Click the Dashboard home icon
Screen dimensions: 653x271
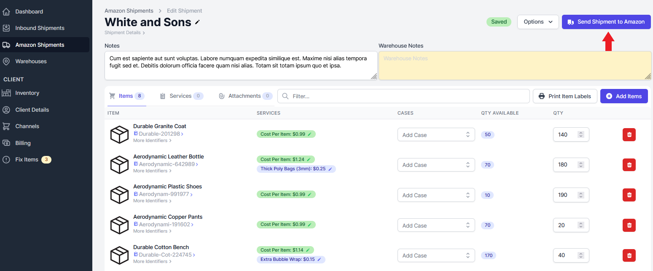(6, 11)
